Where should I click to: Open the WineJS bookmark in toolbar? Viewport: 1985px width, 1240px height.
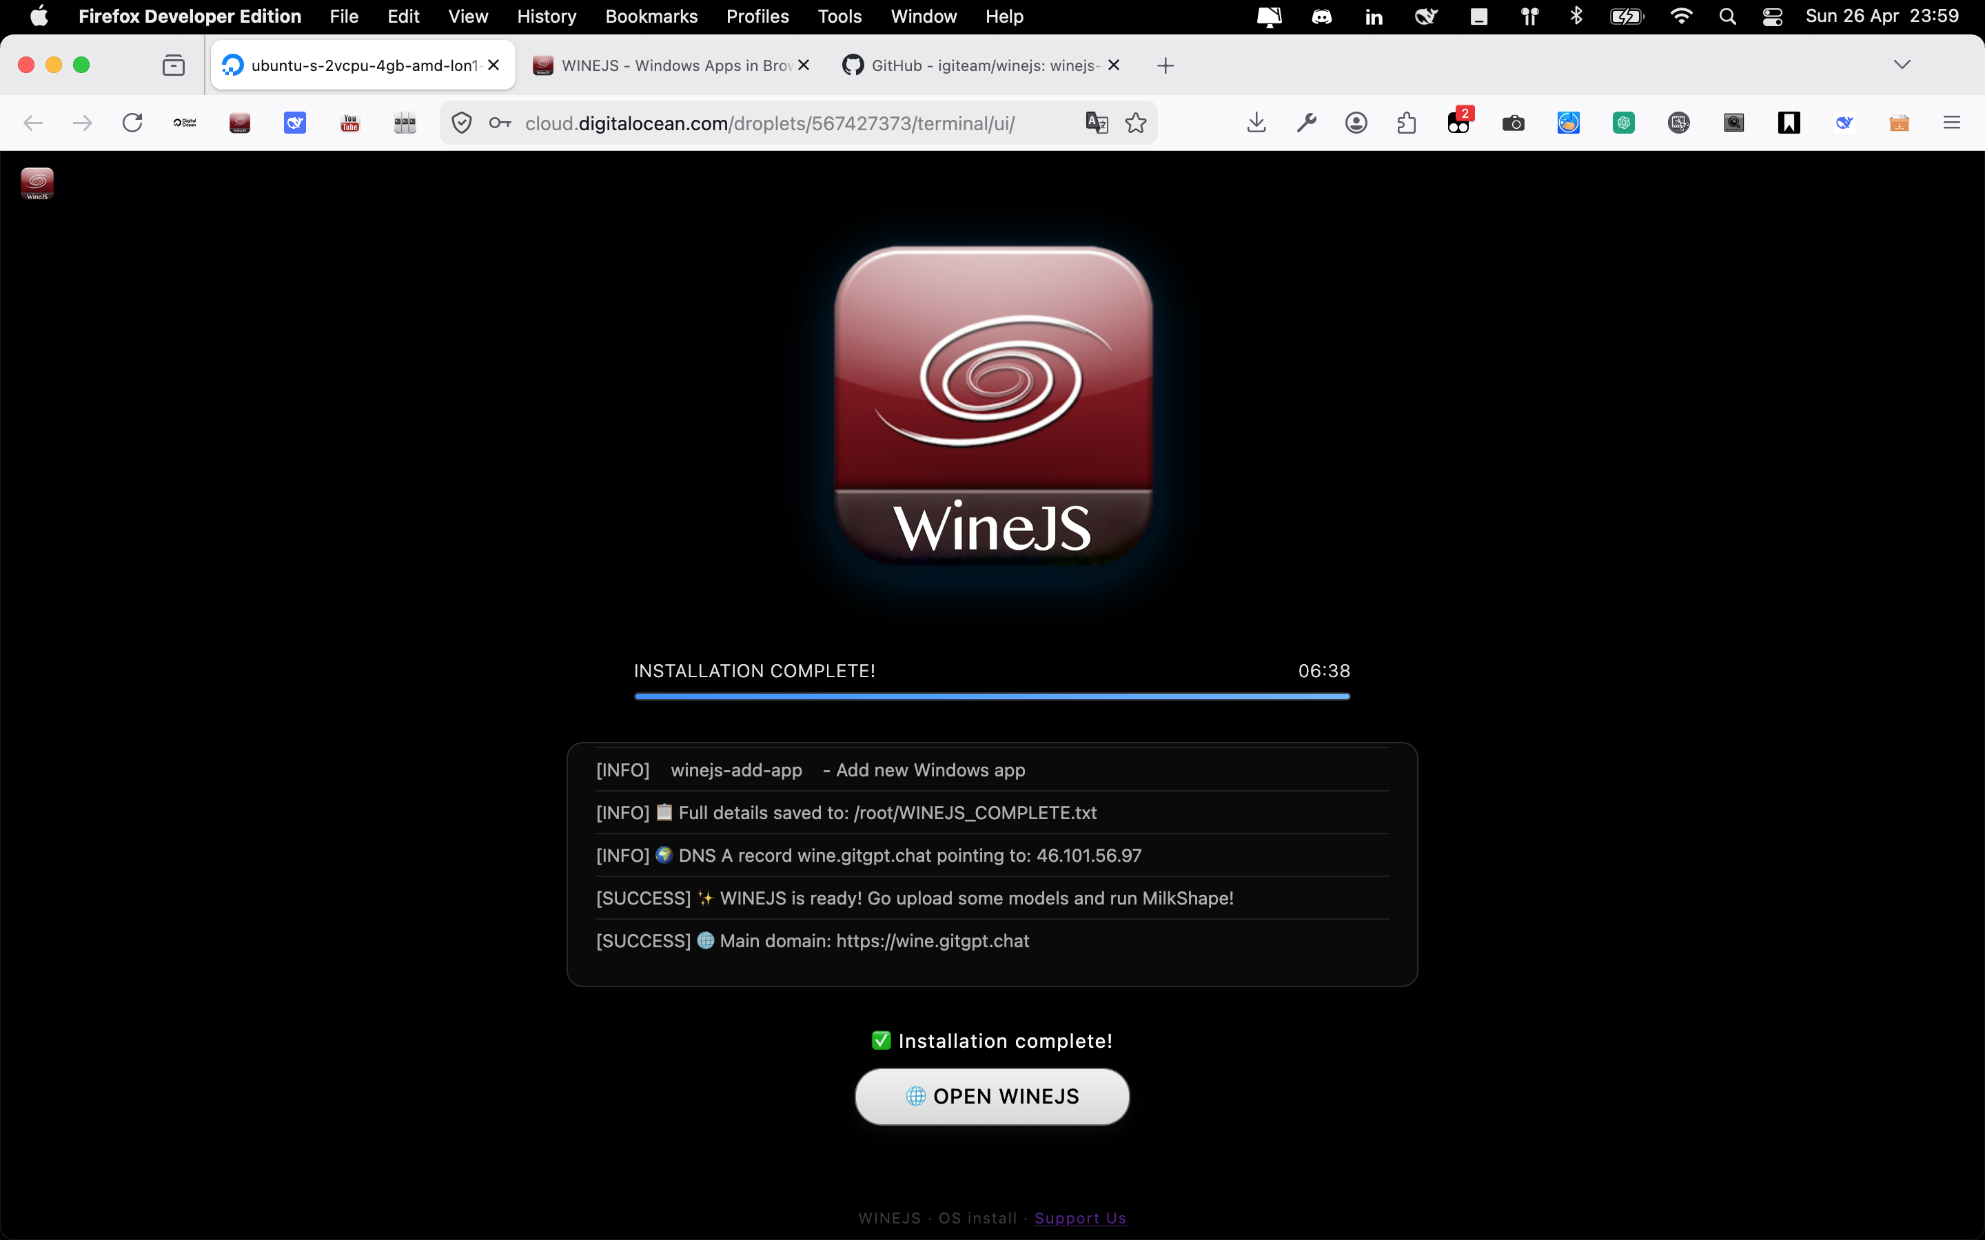(240, 123)
